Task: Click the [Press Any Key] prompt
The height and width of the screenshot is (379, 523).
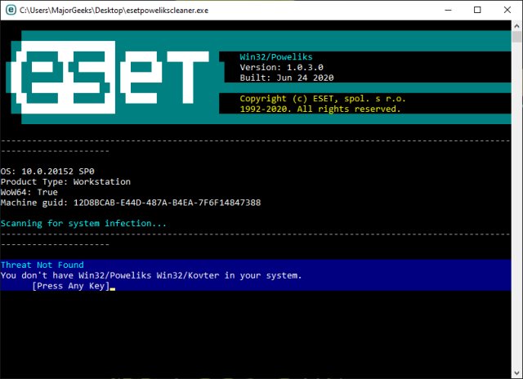Action: [69, 286]
